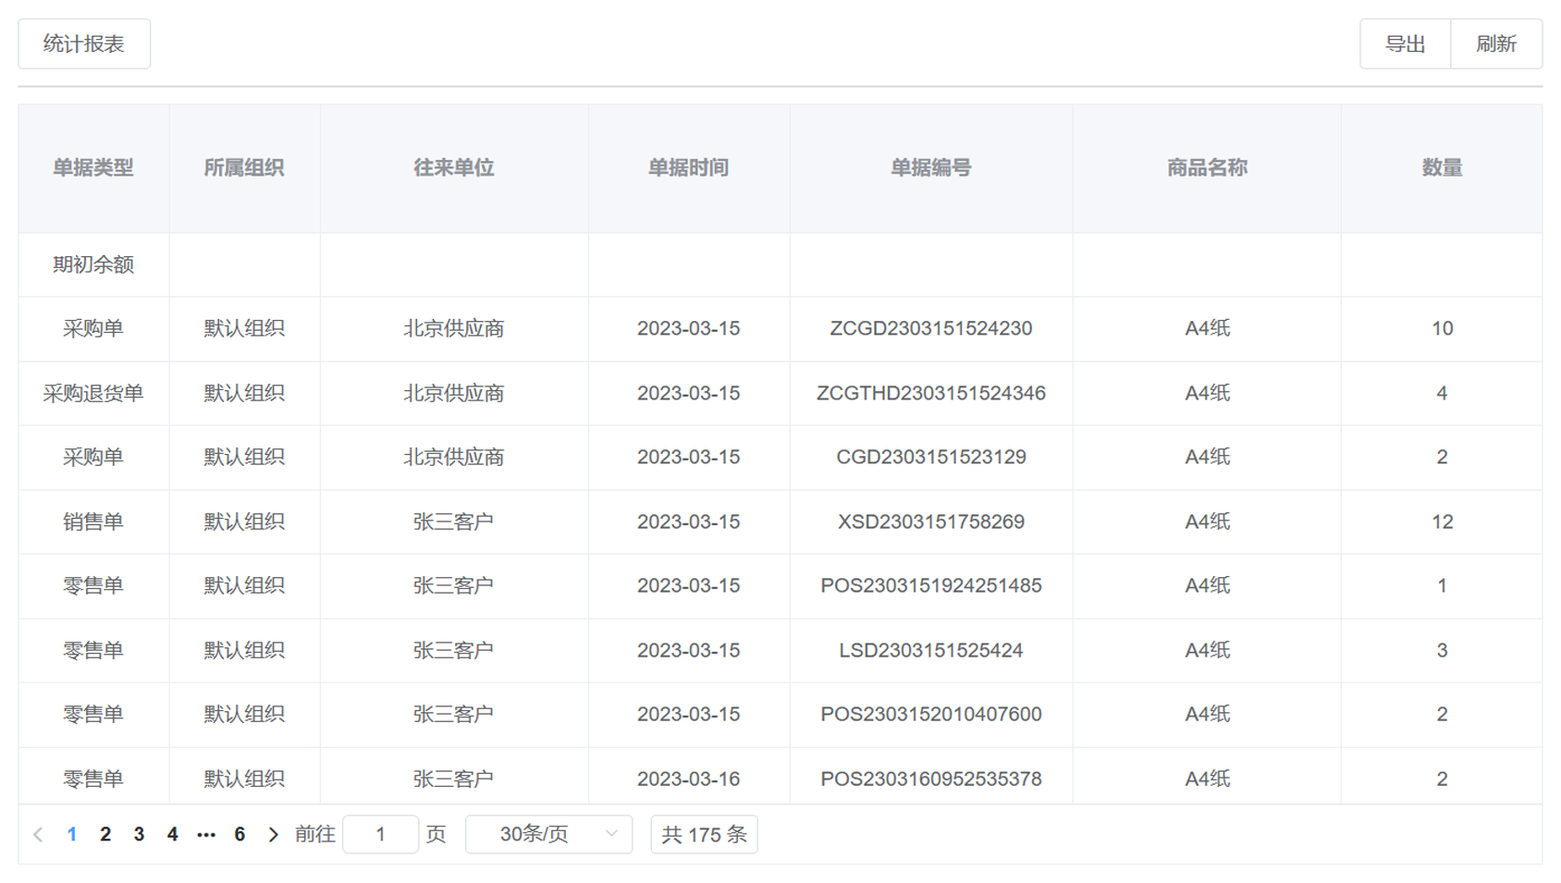Viewport: 1561px width, 883px height.
Task: Select document number ZCGD2303151524230
Action: point(930,329)
